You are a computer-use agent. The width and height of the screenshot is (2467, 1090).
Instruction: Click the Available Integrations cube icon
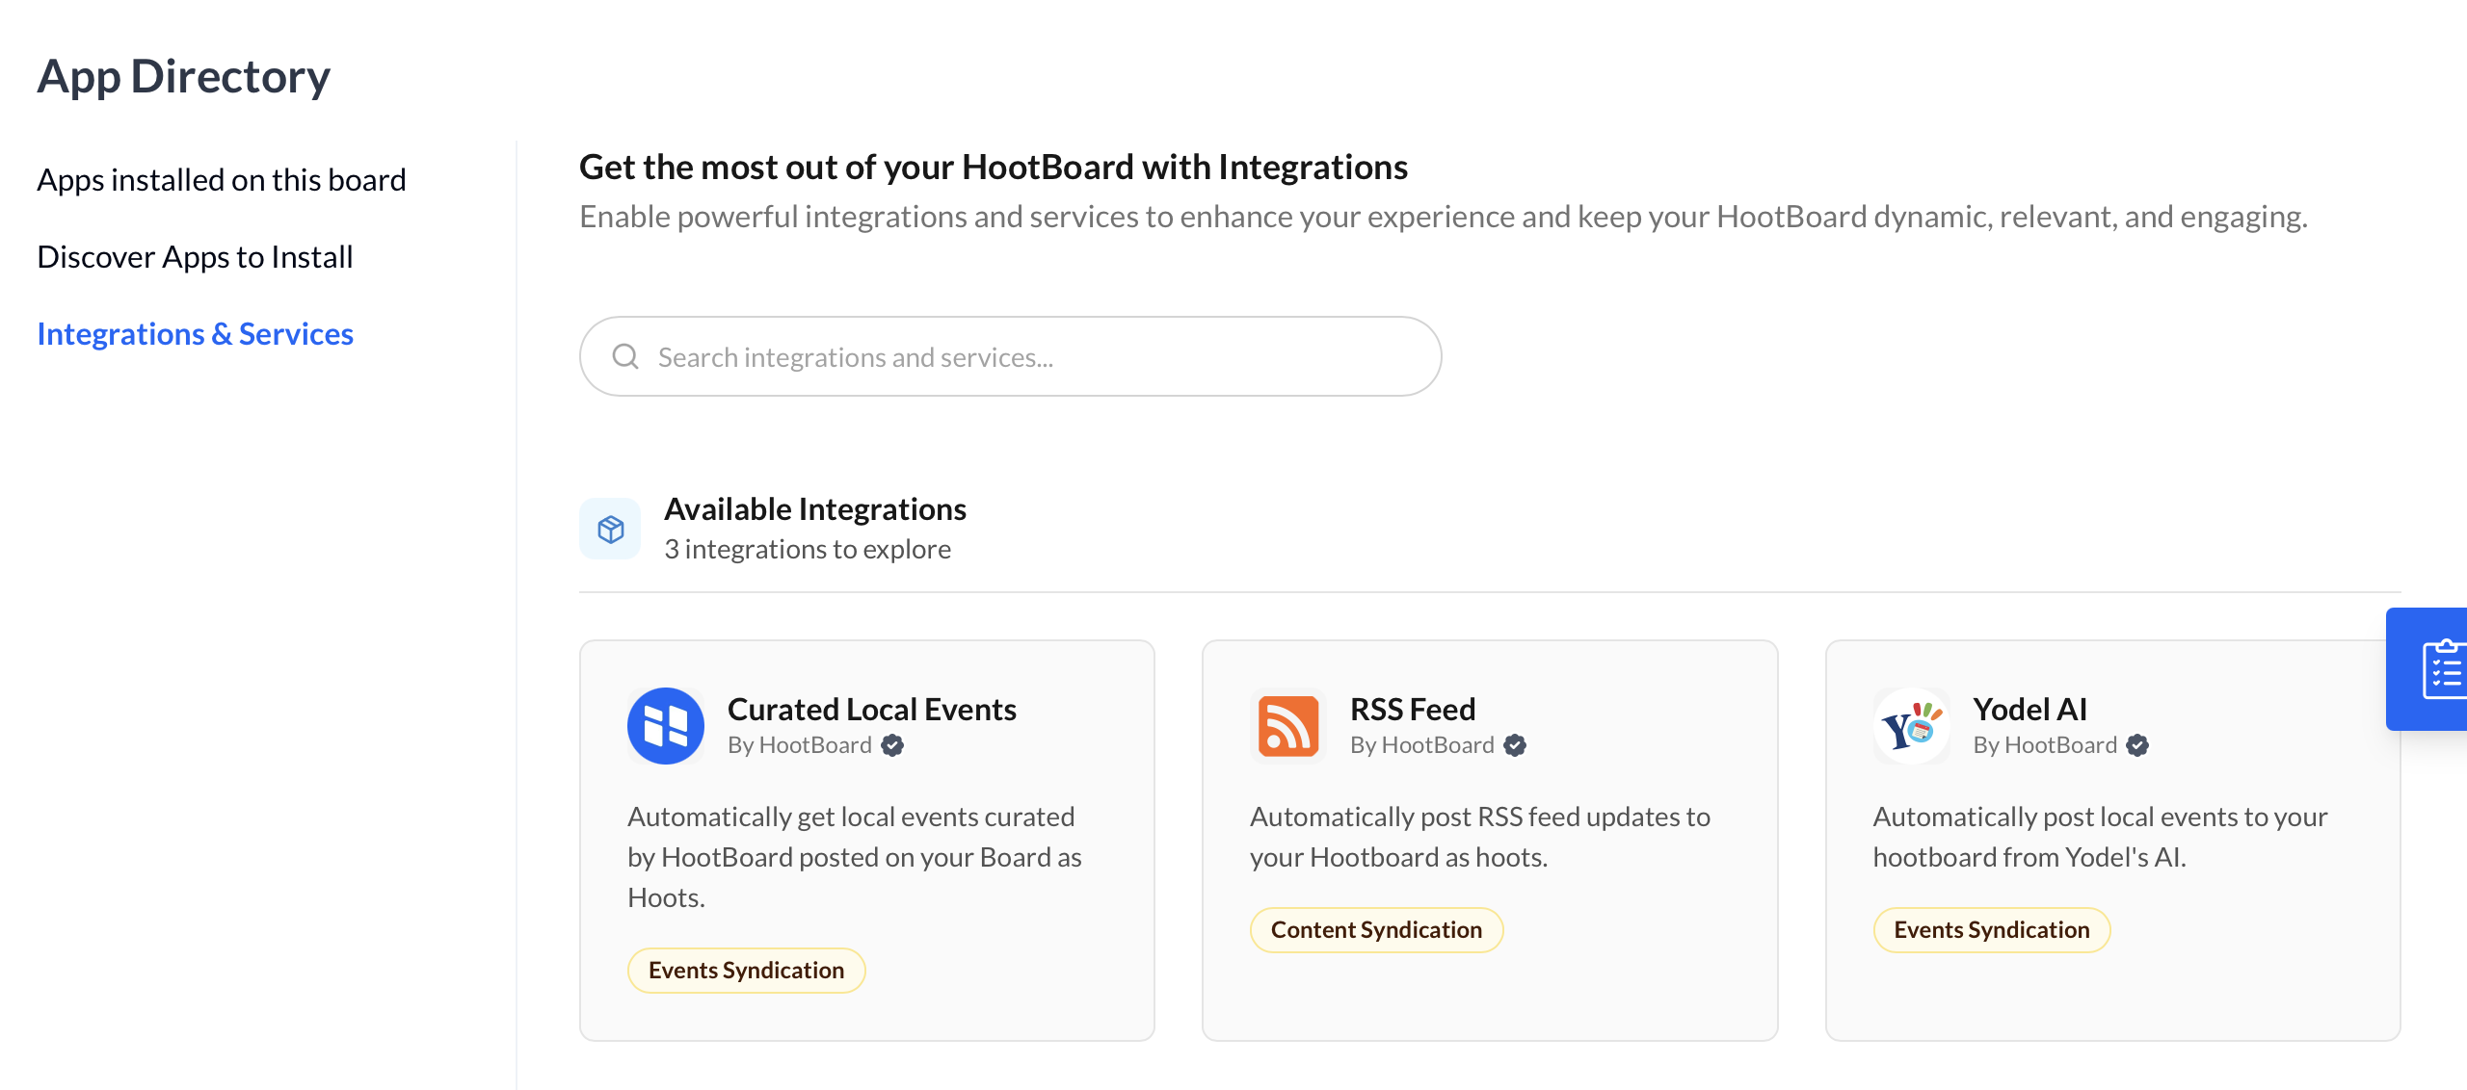pyautogui.click(x=610, y=529)
